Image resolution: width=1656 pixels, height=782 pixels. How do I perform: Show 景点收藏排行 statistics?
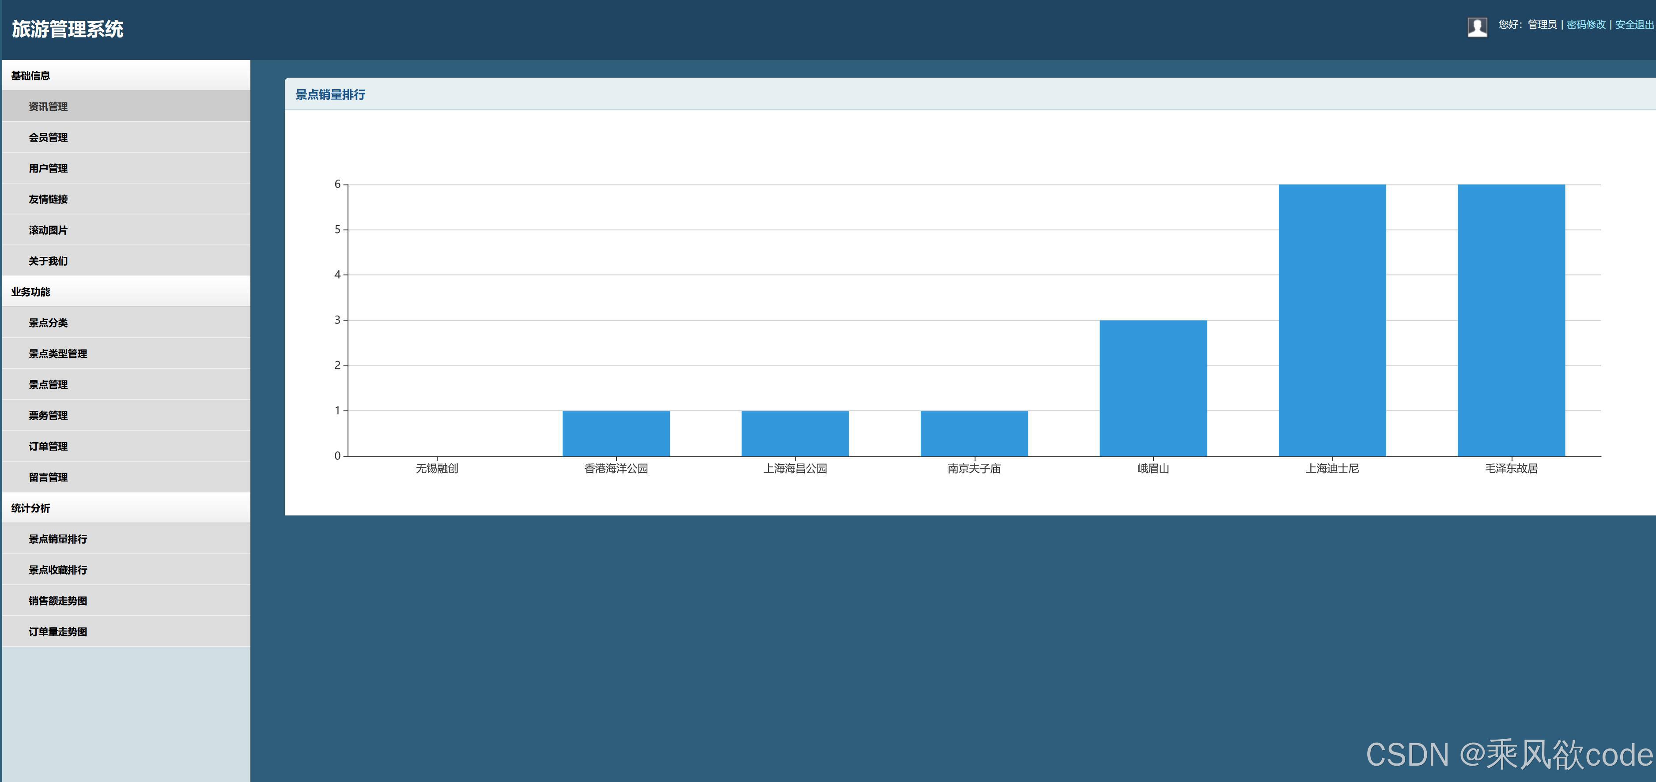pyautogui.click(x=58, y=570)
